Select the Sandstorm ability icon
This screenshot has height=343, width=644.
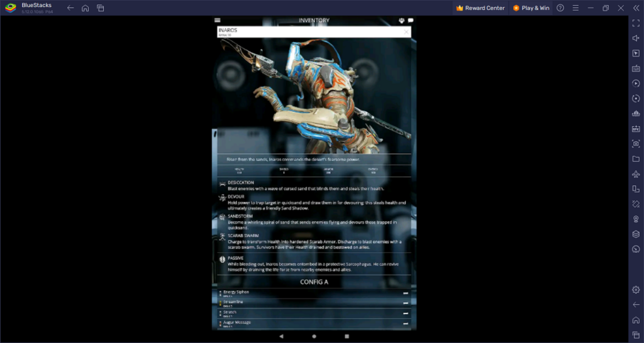coord(223,217)
